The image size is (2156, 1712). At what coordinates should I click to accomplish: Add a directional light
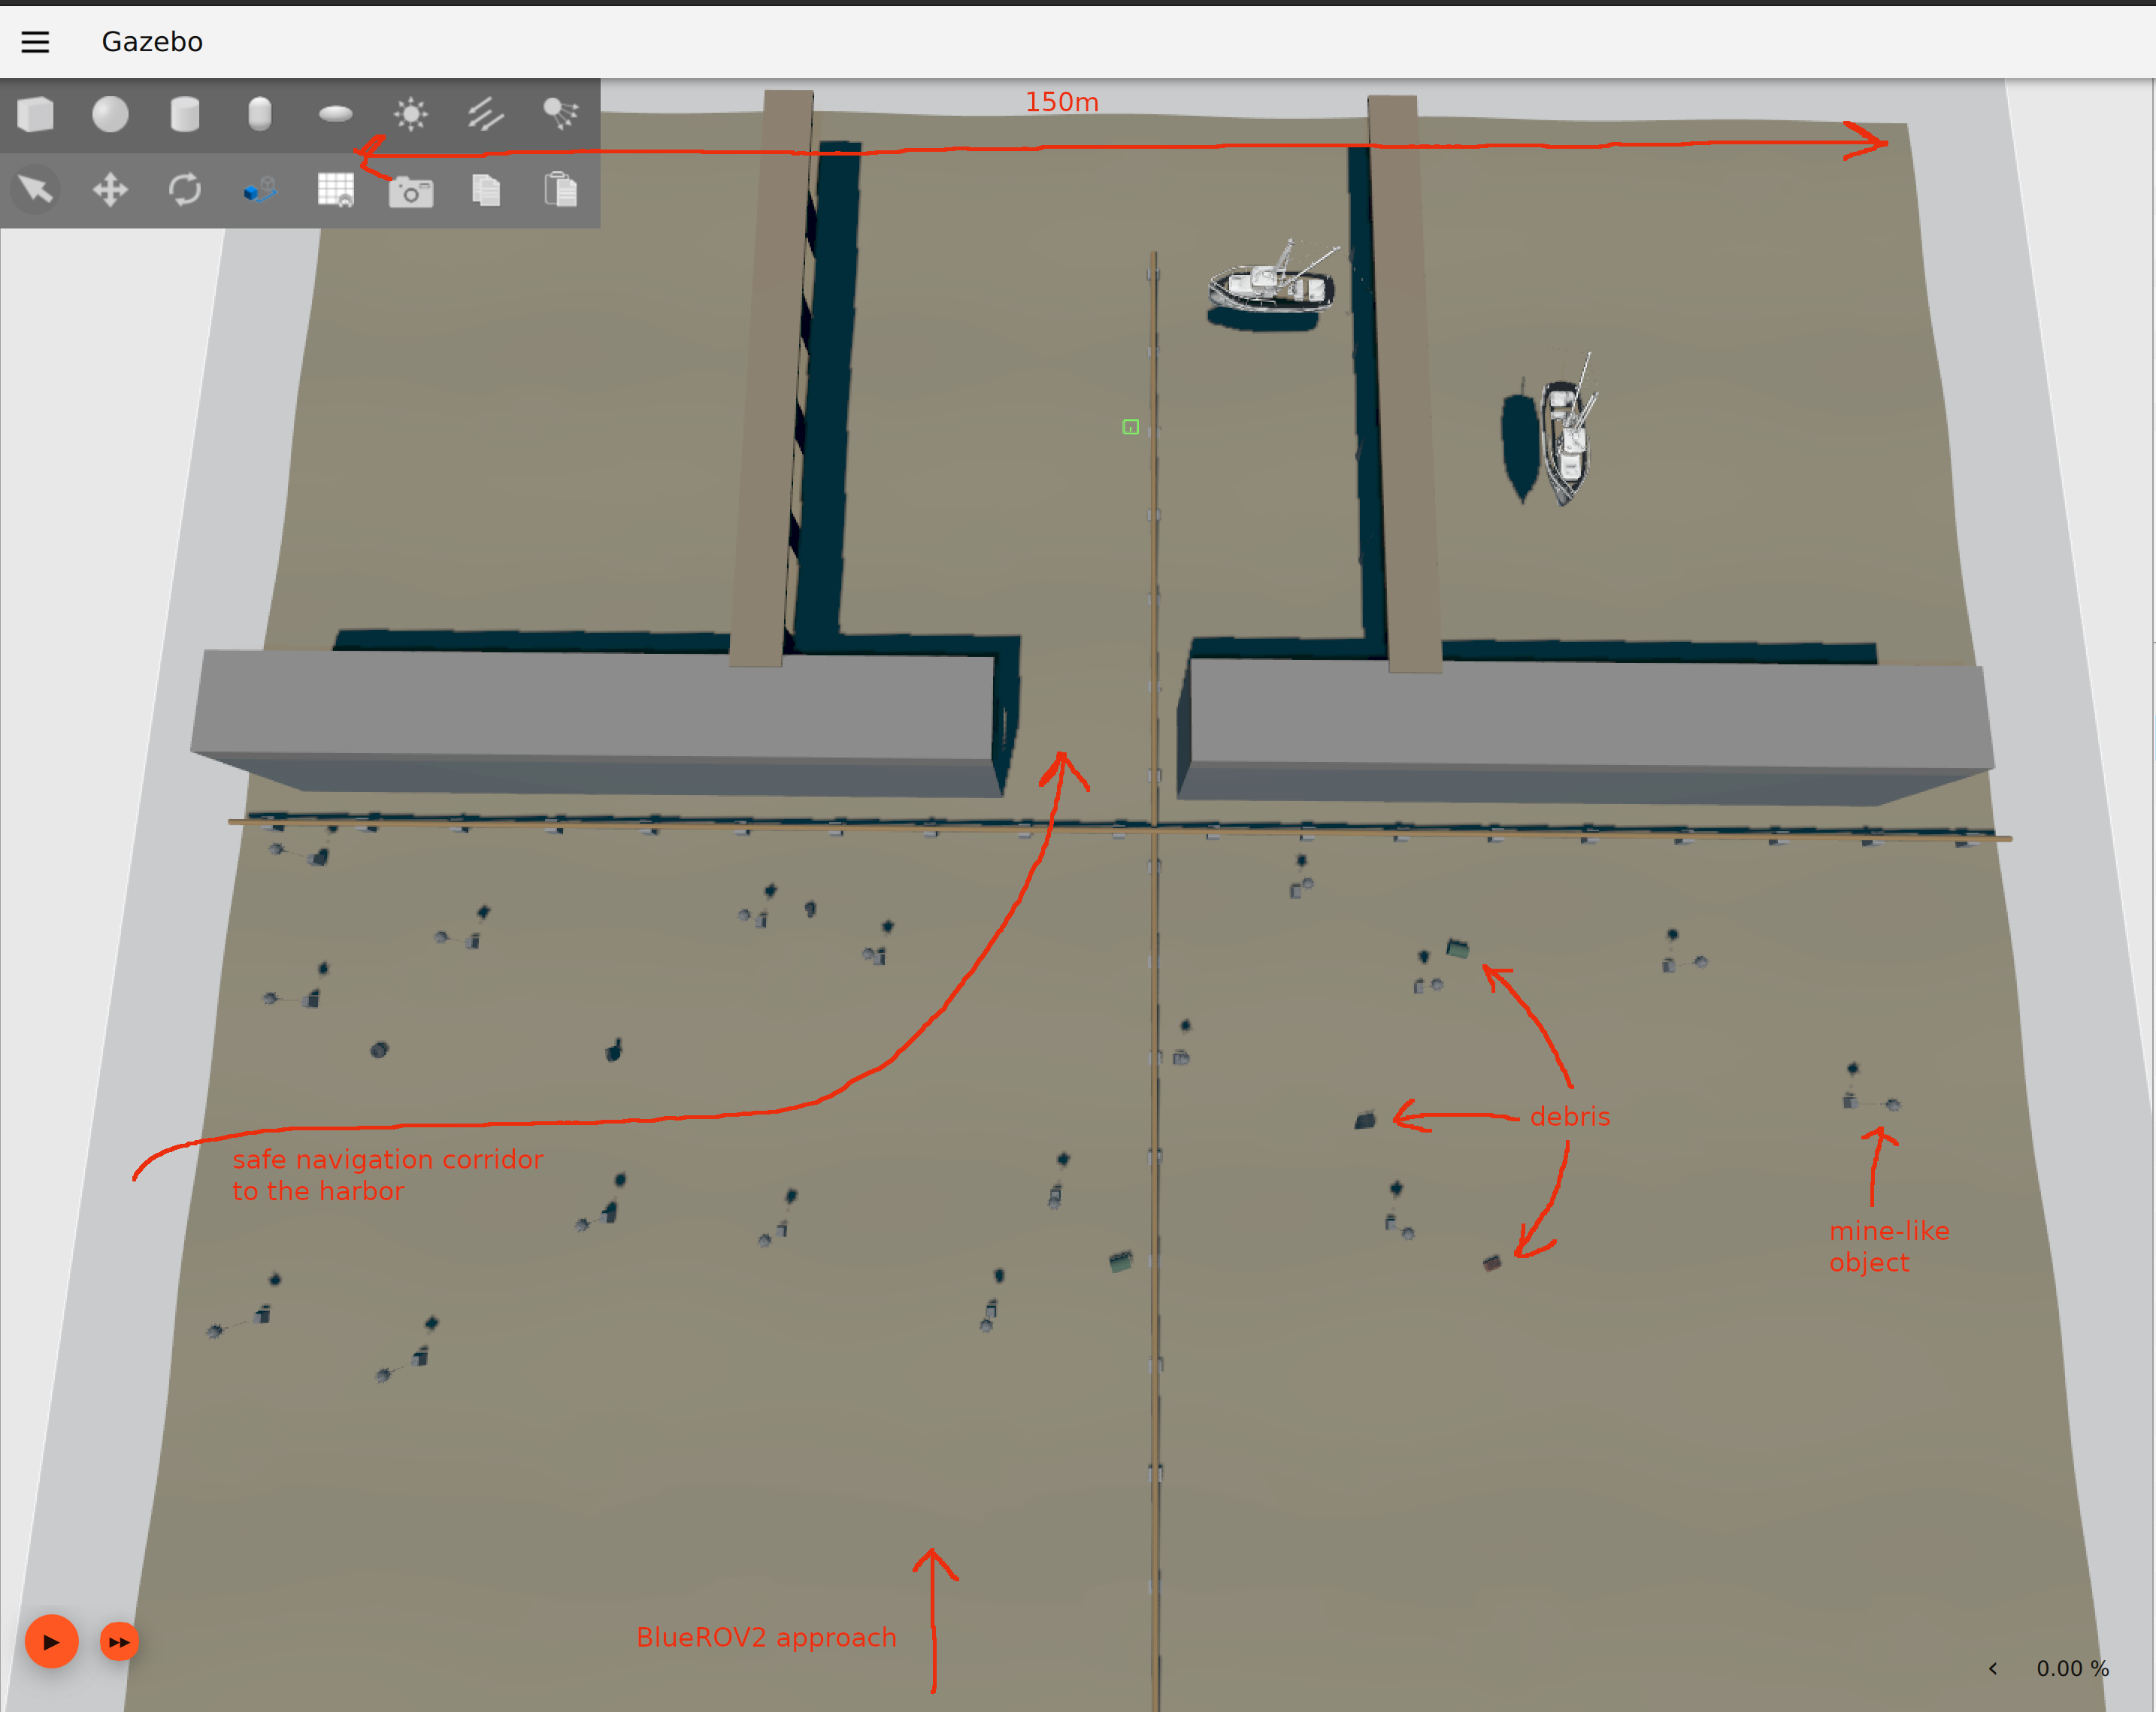(486, 115)
